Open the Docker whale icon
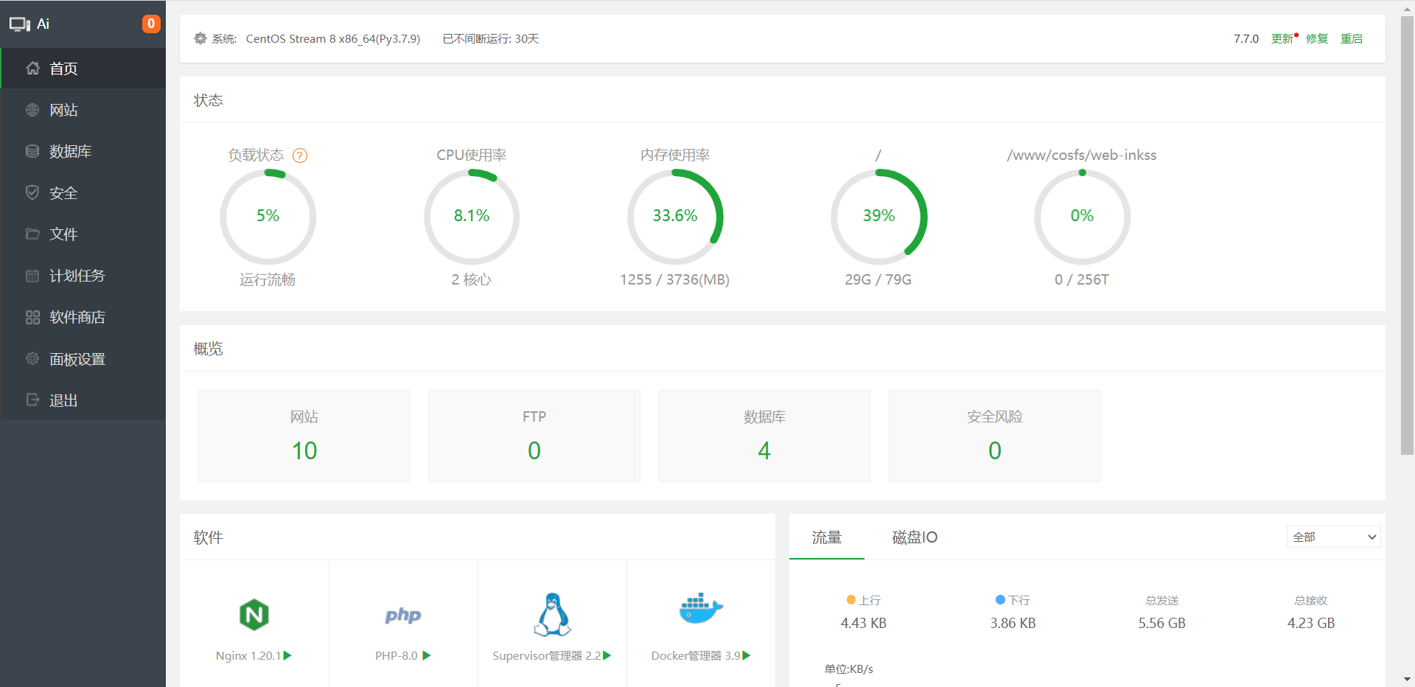Viewport: 1415px width, 687px height. (x=701, y=609)
